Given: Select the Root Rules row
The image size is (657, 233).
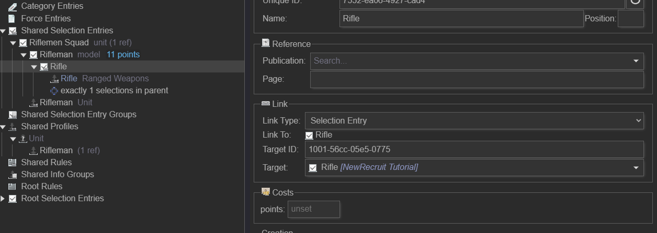Looking at the screenshot, I should tap(122, 187).
